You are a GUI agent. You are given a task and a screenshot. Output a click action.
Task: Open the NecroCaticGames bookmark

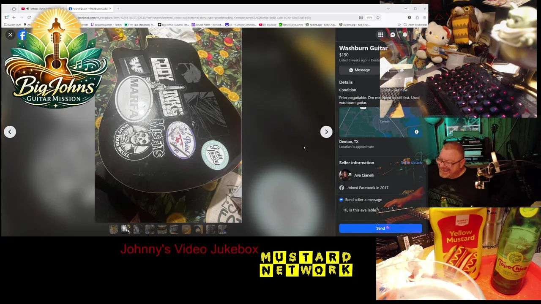[x=291, y=24]
